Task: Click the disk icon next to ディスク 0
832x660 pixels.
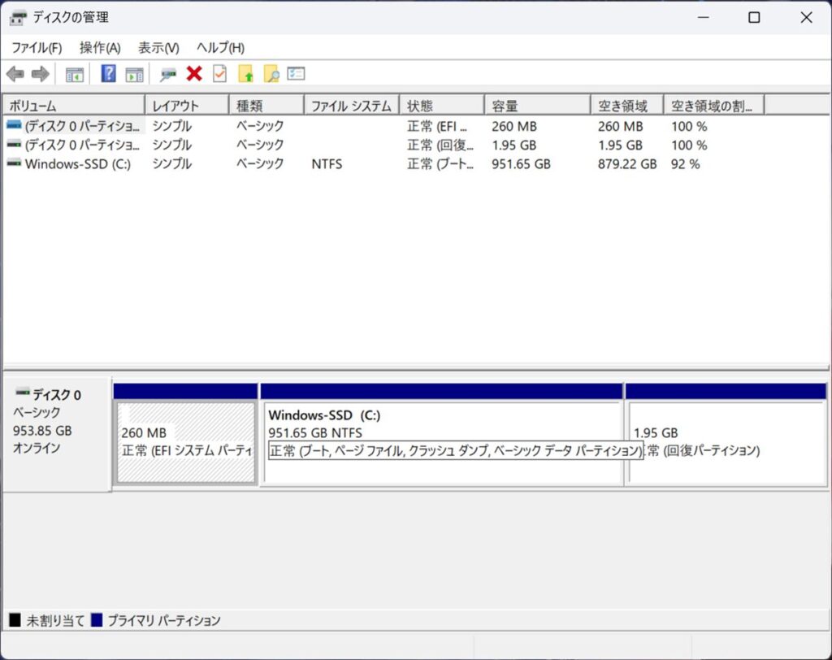Action: (22, 393)
